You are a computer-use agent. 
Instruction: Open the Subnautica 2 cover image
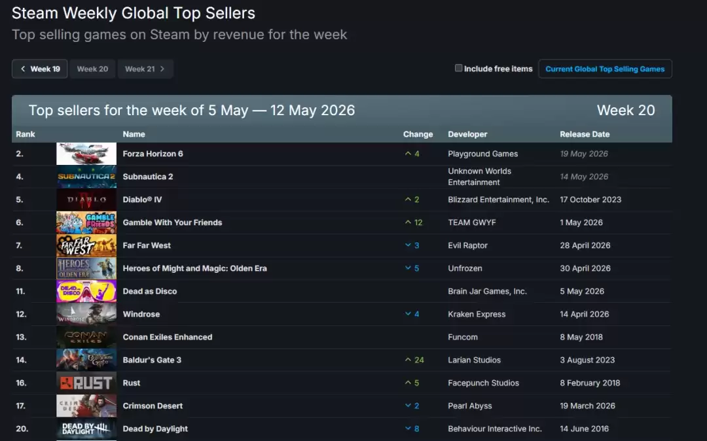click(86, 177)
